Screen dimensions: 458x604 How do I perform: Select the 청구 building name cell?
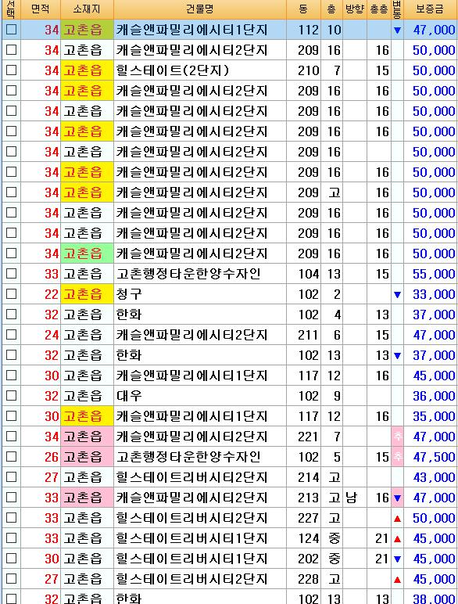200,294
